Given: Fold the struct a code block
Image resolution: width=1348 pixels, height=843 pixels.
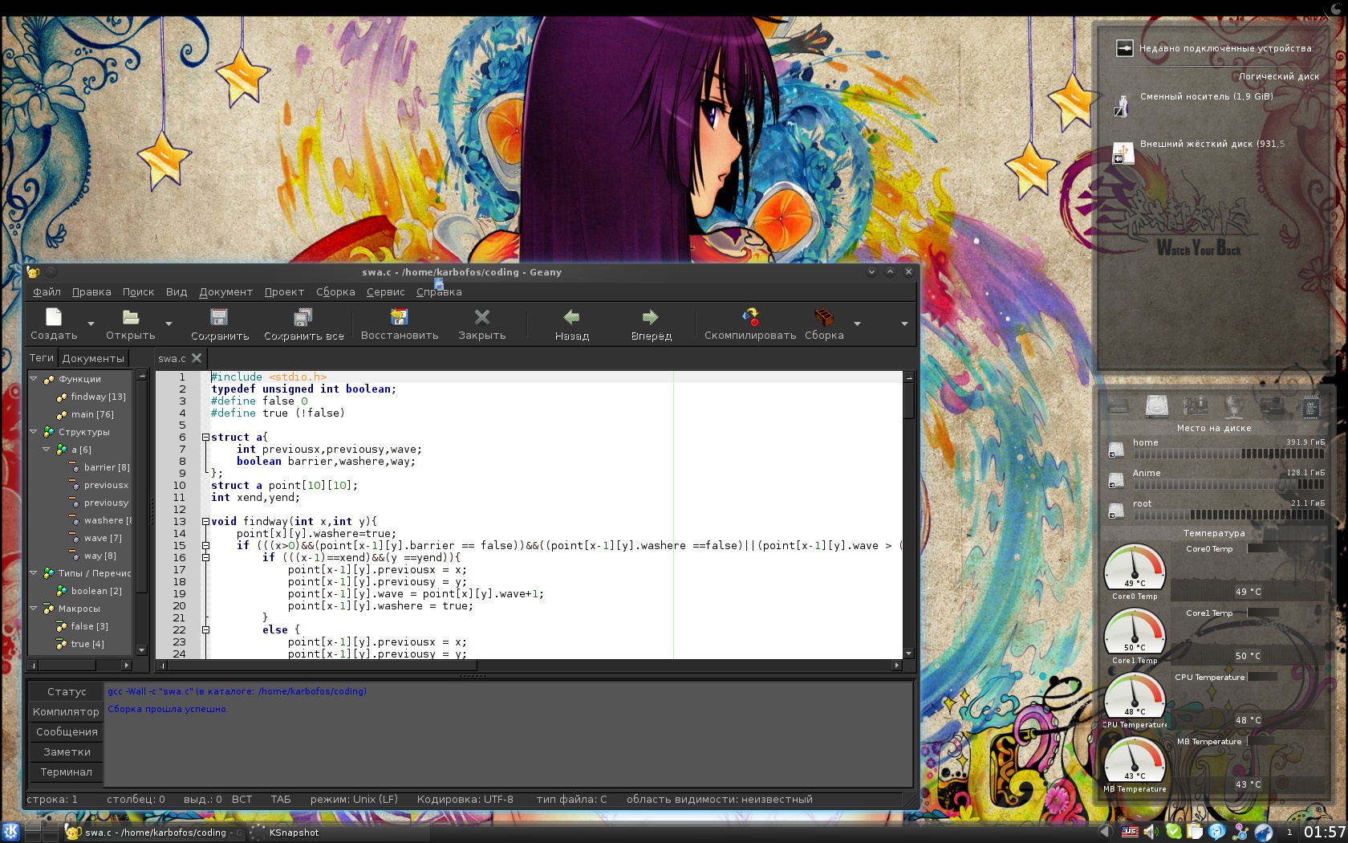Looking at the screenshot, I should pos(205,438).
